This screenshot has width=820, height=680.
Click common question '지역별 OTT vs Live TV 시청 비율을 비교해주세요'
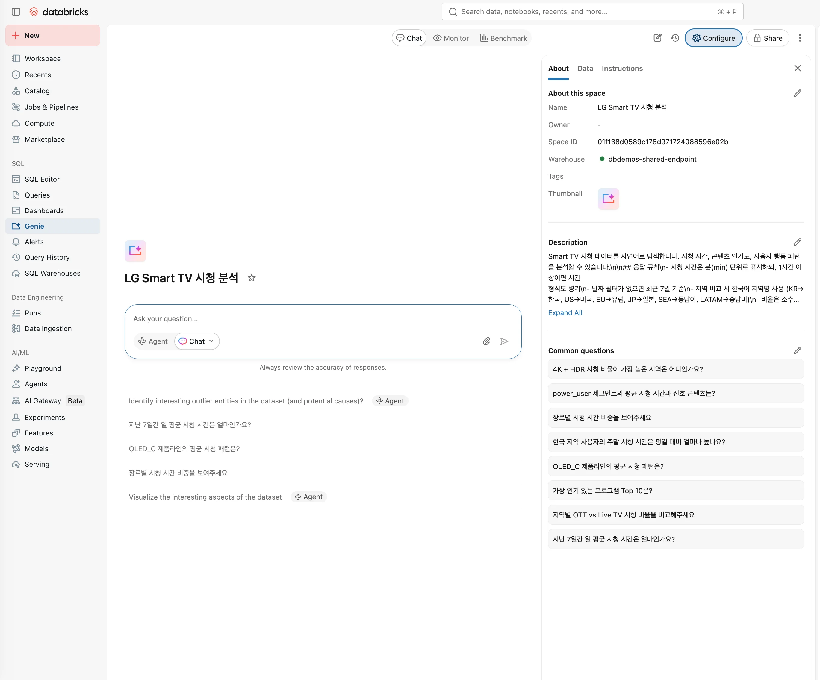[x=676, y=515]
